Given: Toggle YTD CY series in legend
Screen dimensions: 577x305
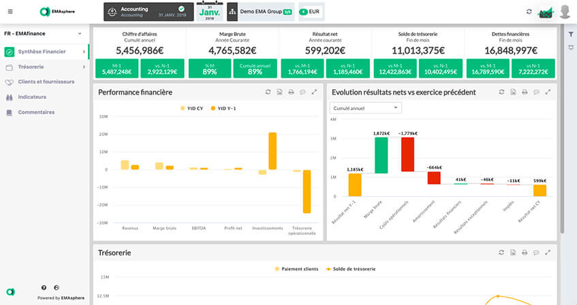Looking at the screenshot, I should (192, 108).
